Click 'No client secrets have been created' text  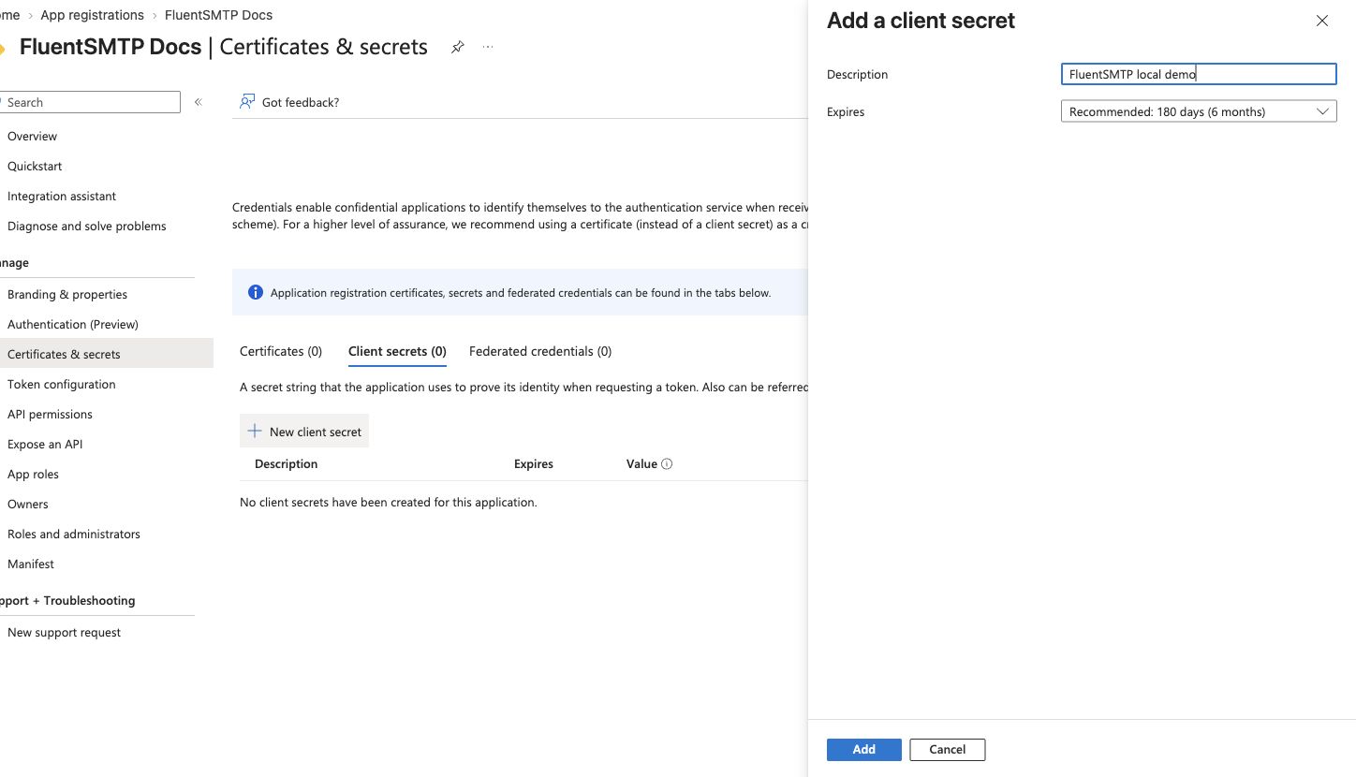[x=389, y=502]
